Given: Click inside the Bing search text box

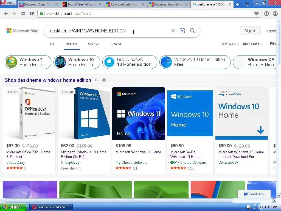Looking at the screenshot, I should click(x=108, y=31).
